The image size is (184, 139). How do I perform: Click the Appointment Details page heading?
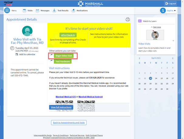coord(22,19)
